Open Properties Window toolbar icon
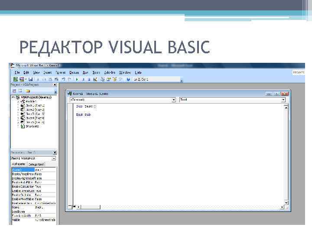Viewport: 312px width, 234px height. pyautogui.click(x=109, y=79)
